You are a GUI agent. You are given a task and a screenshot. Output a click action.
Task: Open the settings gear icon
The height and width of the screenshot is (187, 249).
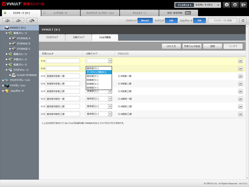pyautogui.click(x=235, y=5)
